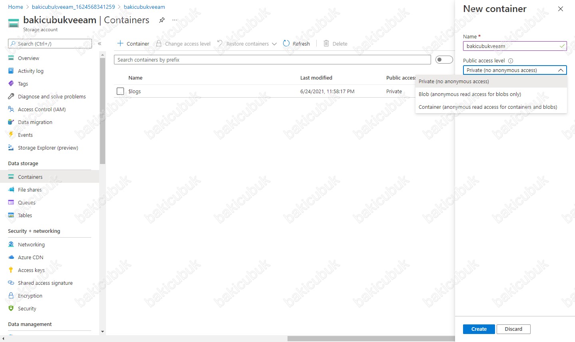
Task: Click the info icon beside Public access level
Action: coord(511,61)
